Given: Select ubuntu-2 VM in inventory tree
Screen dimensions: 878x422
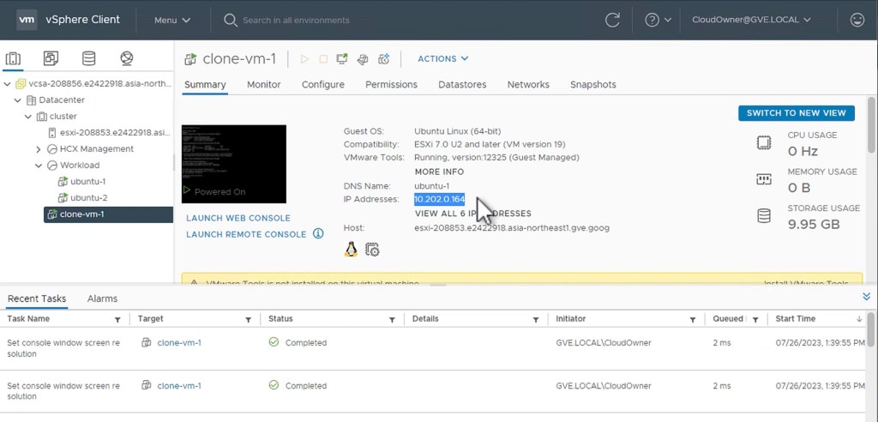Looking at the screenshot, I should point(88,198).
